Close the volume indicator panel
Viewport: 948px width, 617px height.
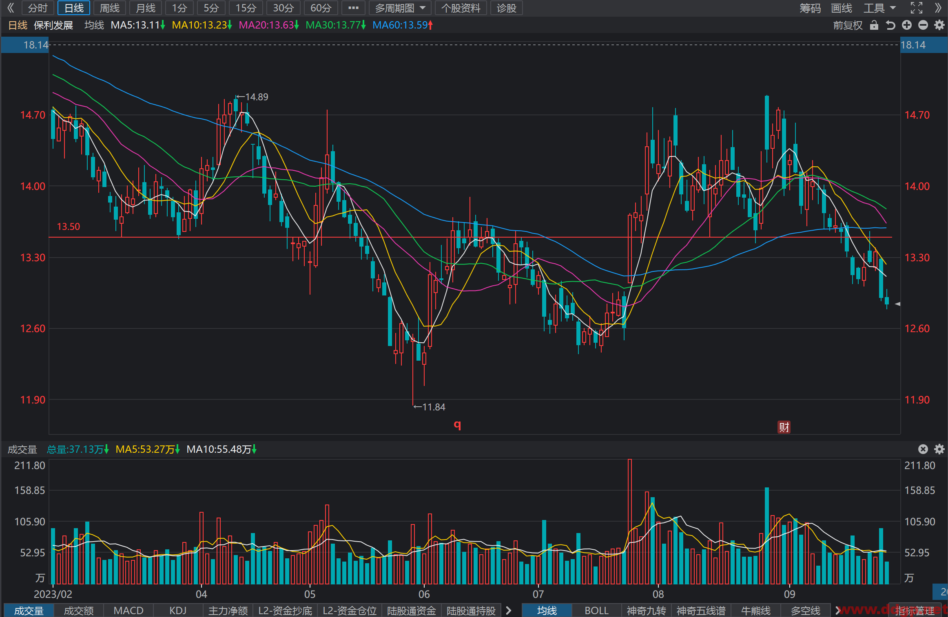click(x=923, y=449)
